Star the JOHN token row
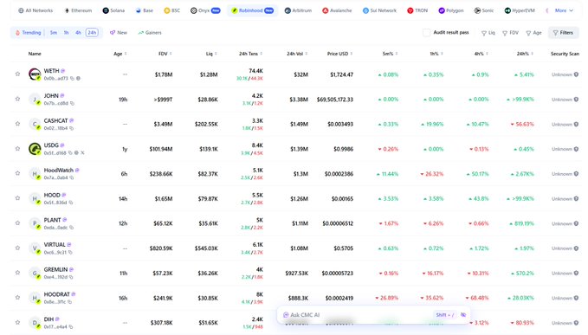 pyautogui.click(x=17, y=99)
